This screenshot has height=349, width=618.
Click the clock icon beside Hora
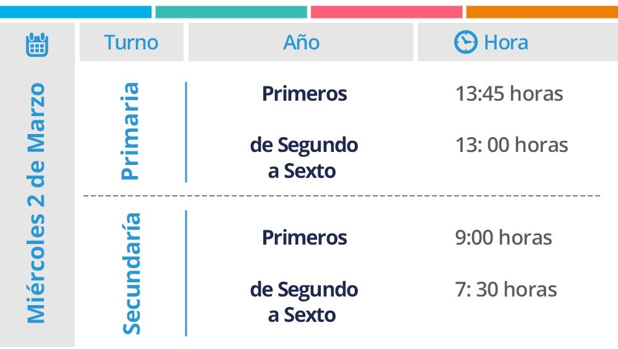point(465,42)
